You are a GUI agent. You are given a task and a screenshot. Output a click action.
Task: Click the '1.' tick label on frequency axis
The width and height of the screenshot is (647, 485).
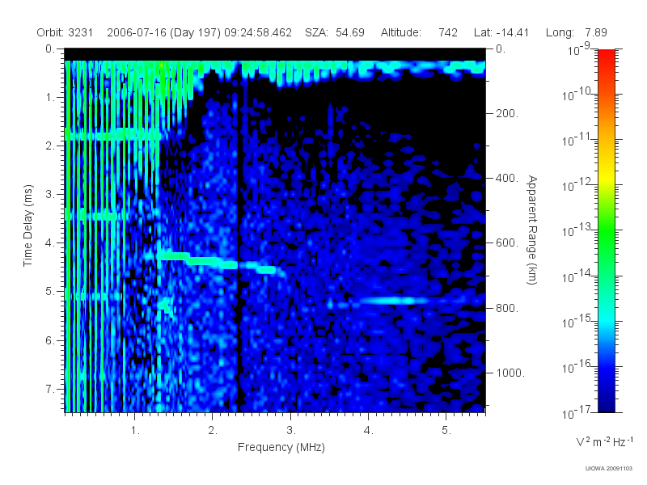click(135, 431)
